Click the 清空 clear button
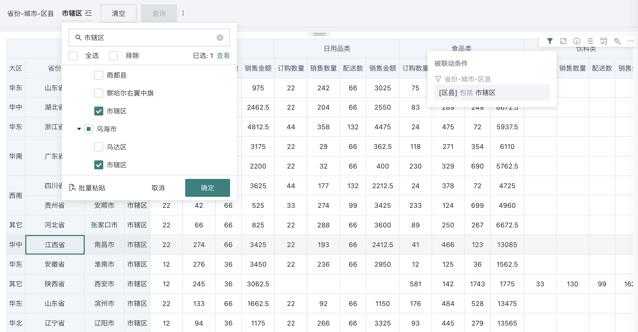This screenshot has width=638, height=332. [x=118, y=13]
